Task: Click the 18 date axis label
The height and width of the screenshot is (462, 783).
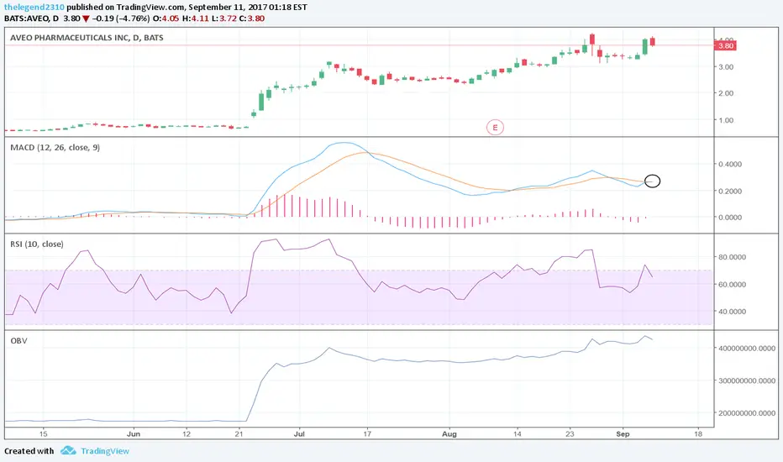Action: click(x=698, y=434)
